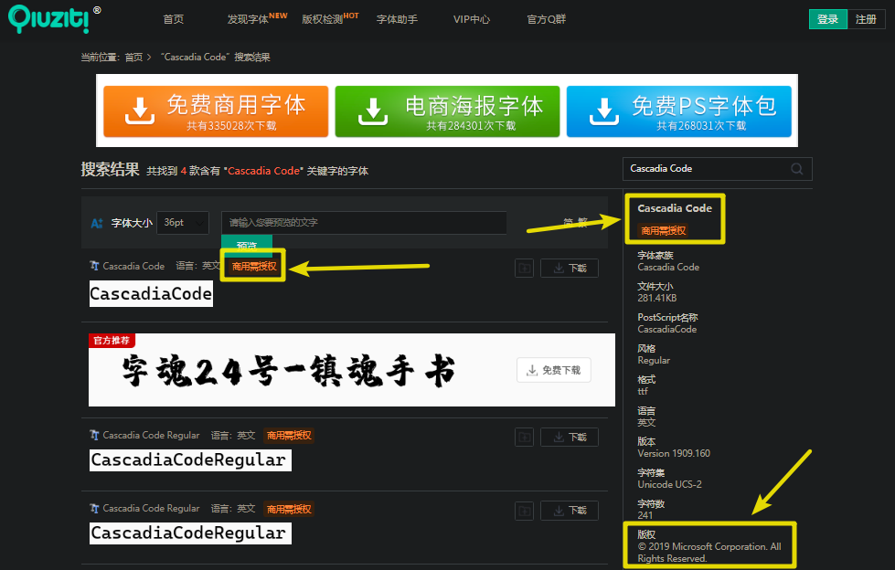Click the 登录 button
Viewport: 895px width, 570px height.
click(827, 18)
